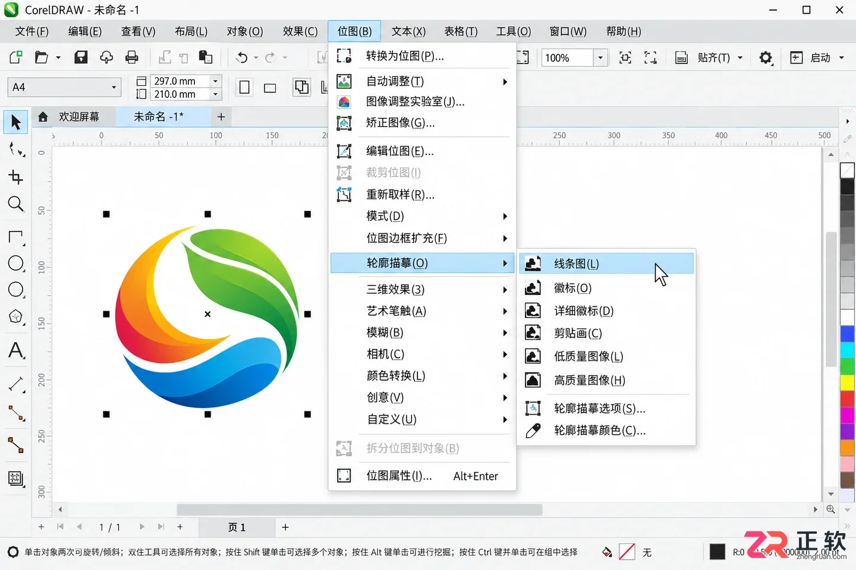856x570 pixels.
Task: Click the horizontal scrollbar thumb
Action: (x=360, y=509)
